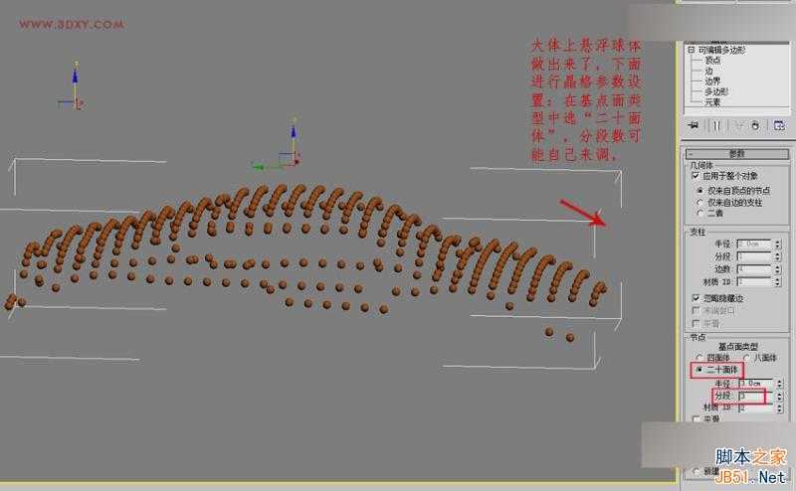This screenshot has width=796, height=491.
Task: Click the 支柱 边数 input field
Action: [754, 268]
